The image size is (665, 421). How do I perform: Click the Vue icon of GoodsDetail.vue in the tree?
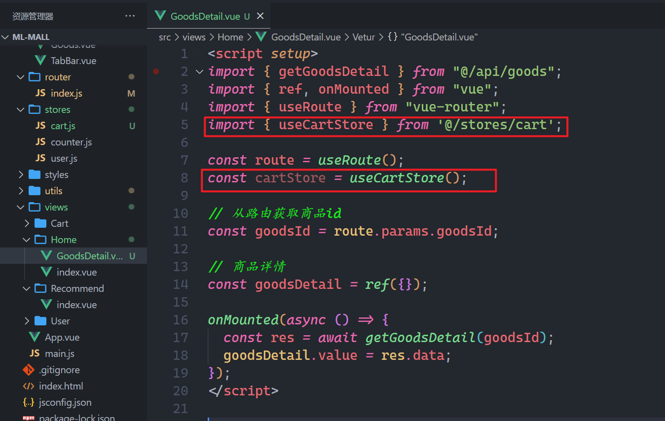46,256
